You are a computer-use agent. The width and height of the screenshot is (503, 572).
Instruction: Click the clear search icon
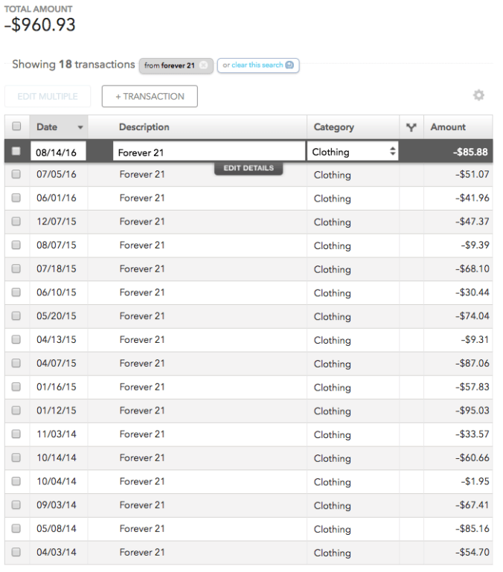click(x=289, y=65)
